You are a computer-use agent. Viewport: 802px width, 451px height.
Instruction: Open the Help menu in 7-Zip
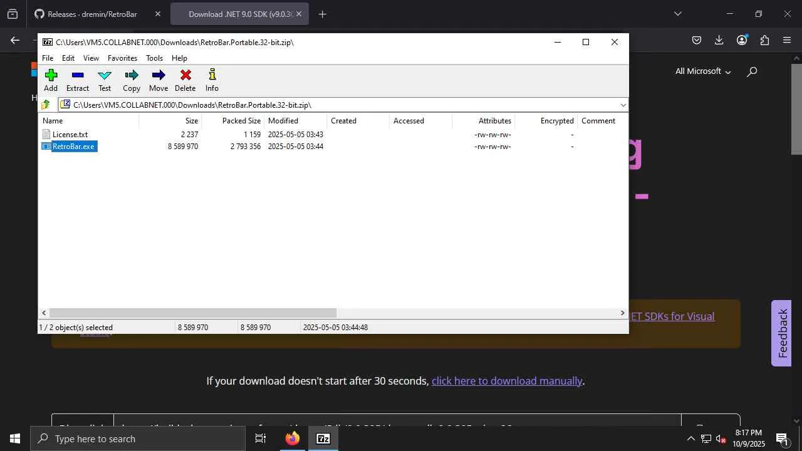tap(179, 58)
